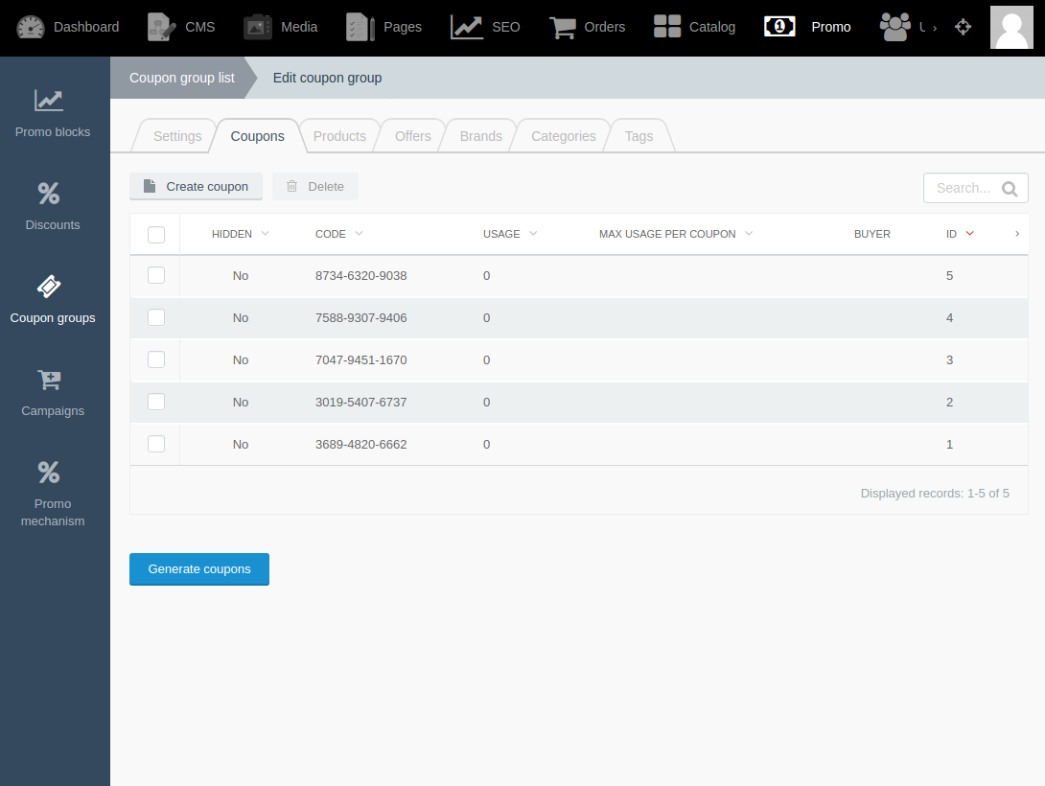The height and width of the screenshot is (786, 1045).
Task: Click coupon code 7047-9451-1670
Action: coord(360,359)
